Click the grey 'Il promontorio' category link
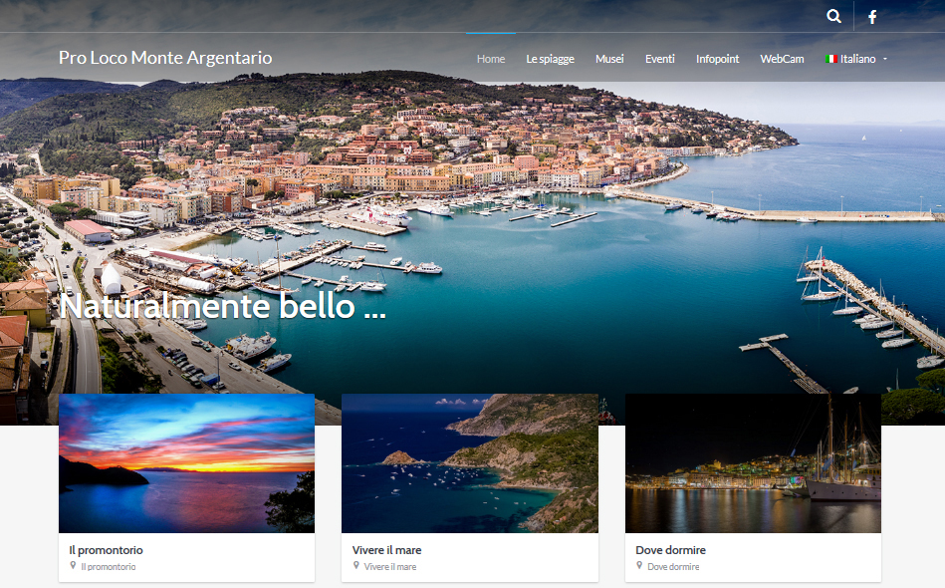The width and height of the screenshot is (945, 588). click(x=109, y=567)
